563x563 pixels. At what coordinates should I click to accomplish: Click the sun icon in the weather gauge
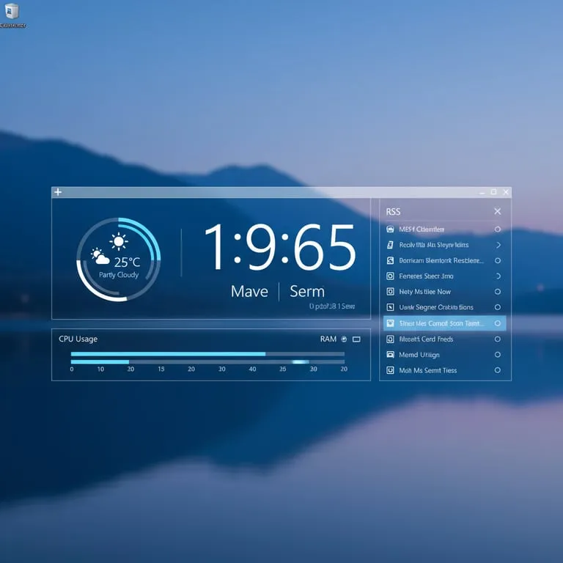pyautogui.click(x=118, y=241)
